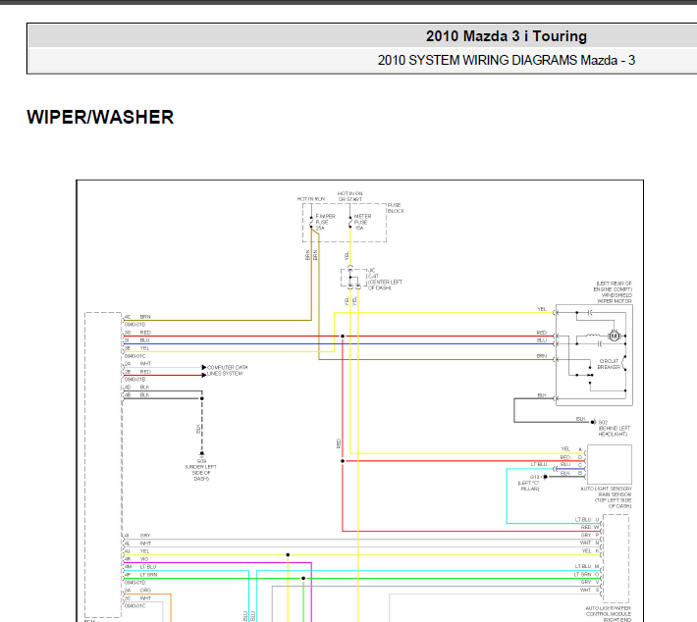Click 'BLK B' pin on rain sensor

(571, 473)
